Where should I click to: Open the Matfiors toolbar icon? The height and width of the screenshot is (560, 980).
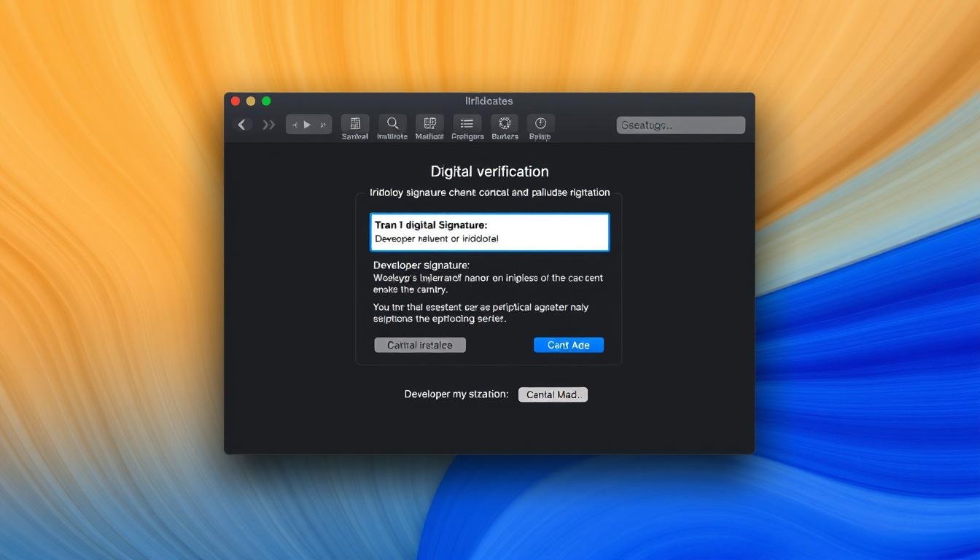tap(429, 124)
